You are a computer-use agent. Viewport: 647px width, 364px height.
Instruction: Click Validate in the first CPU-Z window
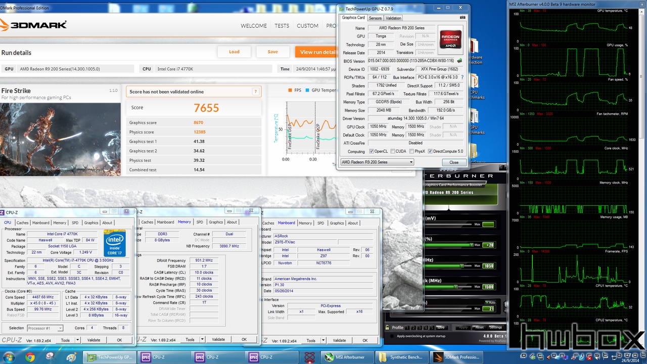point(94,340)
